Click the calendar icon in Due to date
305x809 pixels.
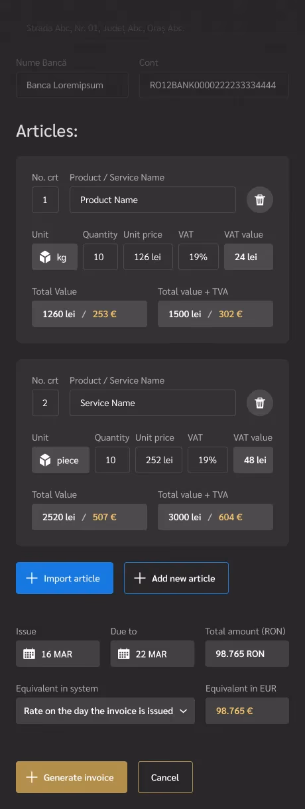pos(123,654)
